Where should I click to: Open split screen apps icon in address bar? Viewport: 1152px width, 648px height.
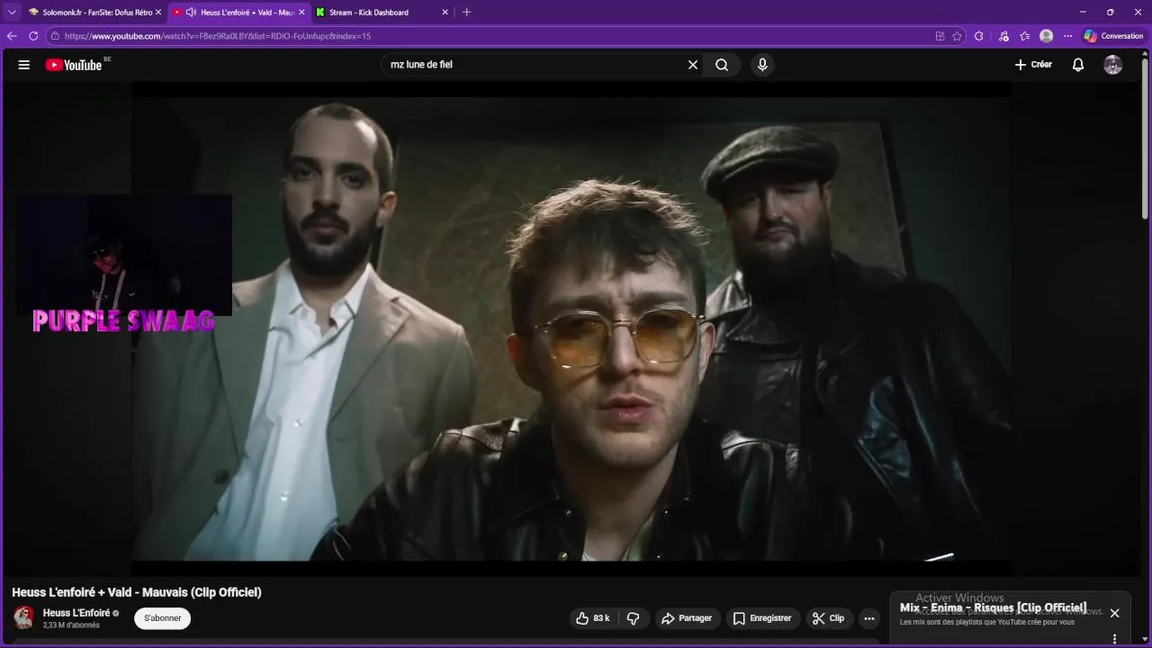point(940,36)
